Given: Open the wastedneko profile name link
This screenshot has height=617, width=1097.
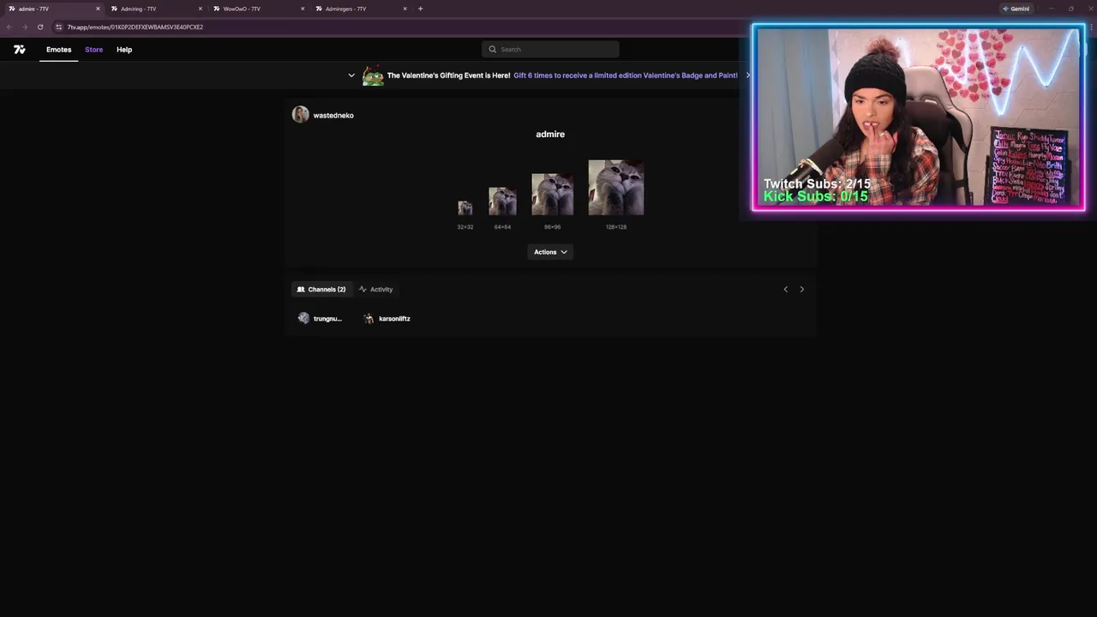Looking at the screenshot, I should click(333, 116).
